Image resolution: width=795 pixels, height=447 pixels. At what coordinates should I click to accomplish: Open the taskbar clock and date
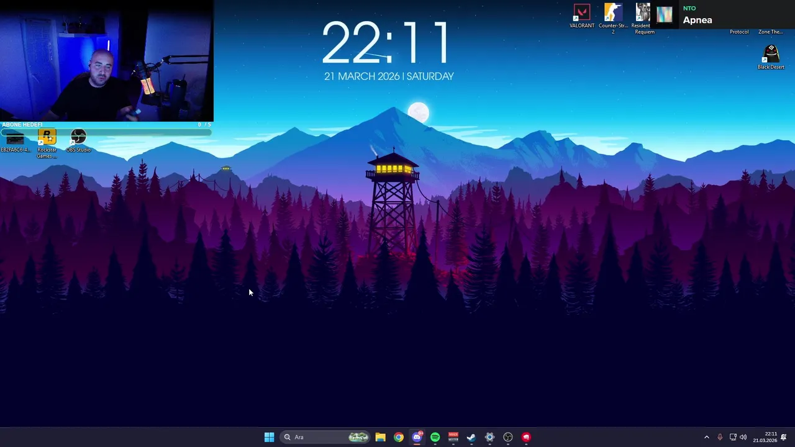click(x=765, y=437)
